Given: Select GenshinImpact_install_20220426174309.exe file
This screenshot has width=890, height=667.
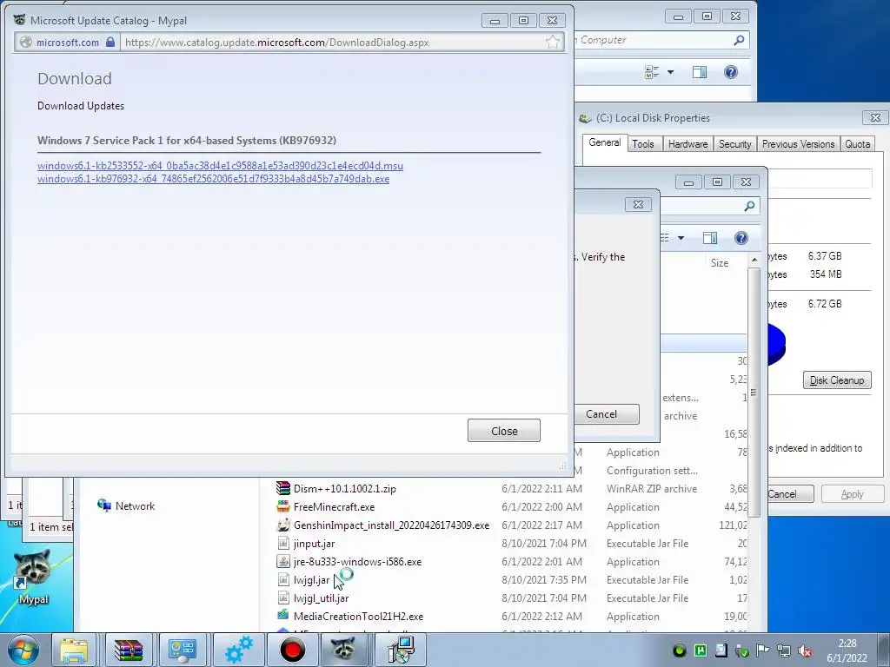Looking at the screenshot, I should [391, 525].
